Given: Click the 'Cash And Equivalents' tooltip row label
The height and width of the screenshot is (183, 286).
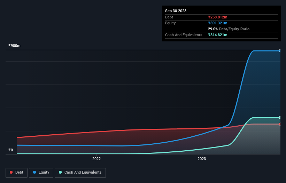Looking at the screenshot, I should point(184,35).
